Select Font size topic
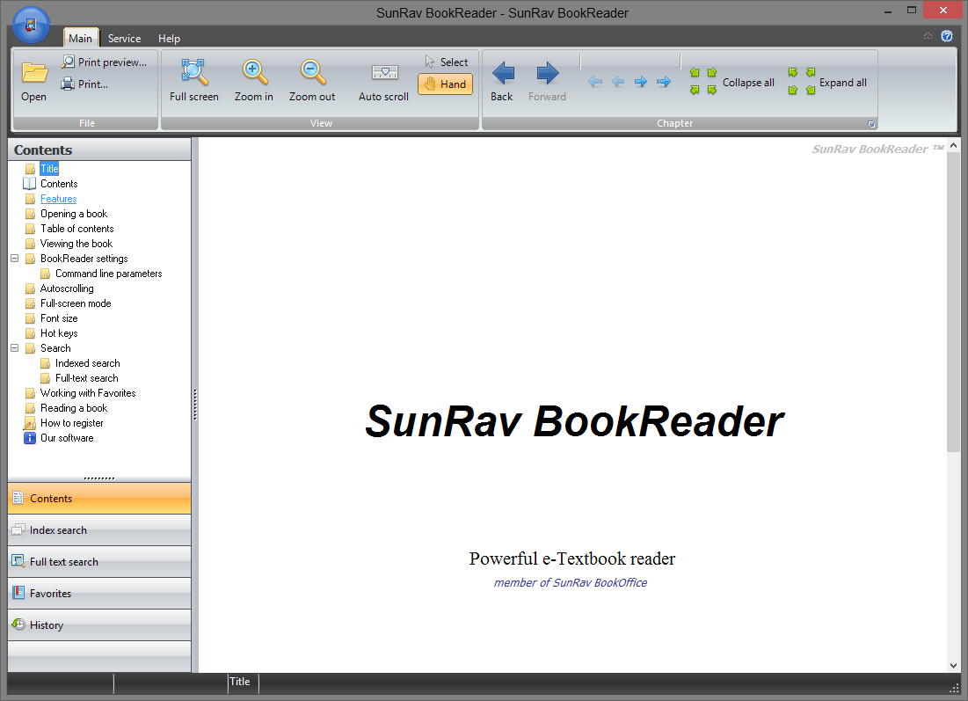968x701 pixels. click(59, 318)
